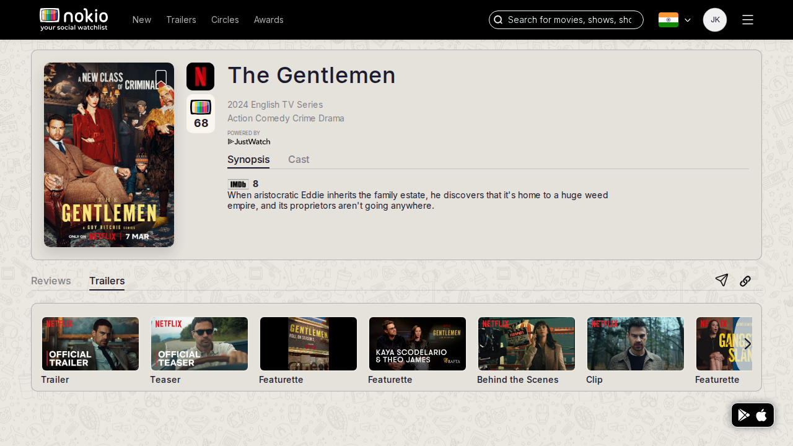Click the 'Teaser' caption label
This screenshot has width=793, height=446.
[165, 380]
